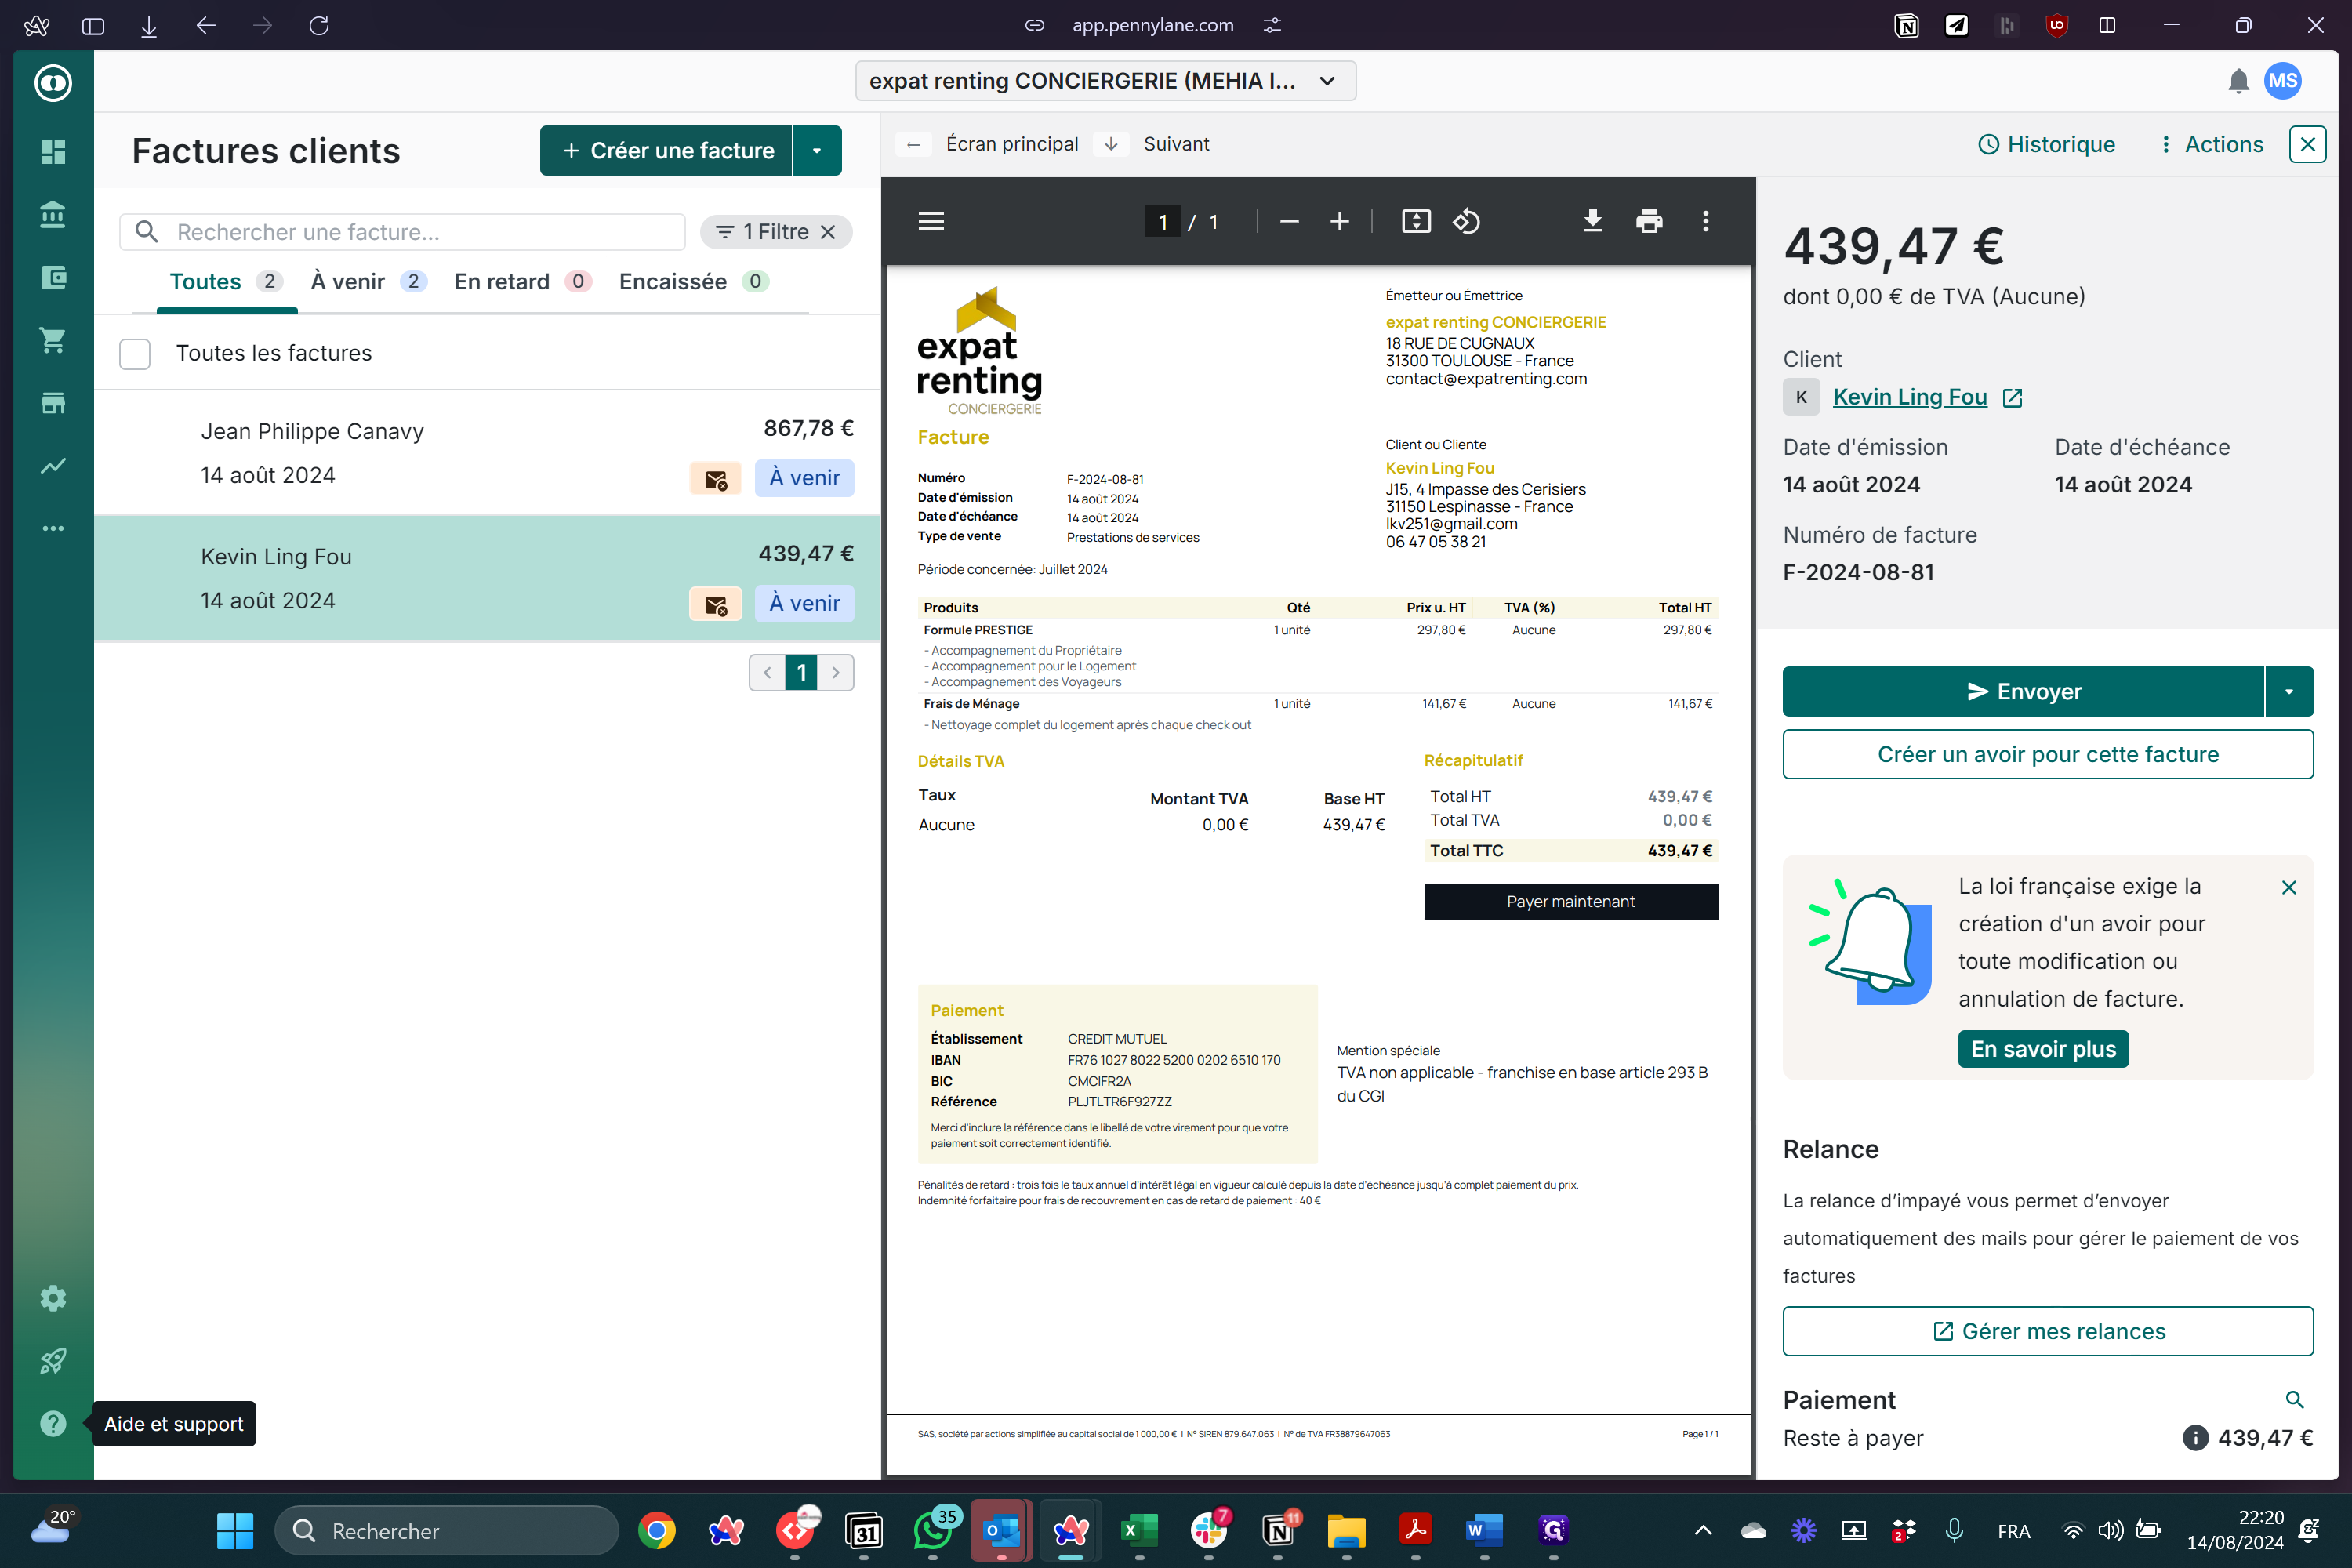
Task: Switch to the En retard tab
Action: point(522,282)
